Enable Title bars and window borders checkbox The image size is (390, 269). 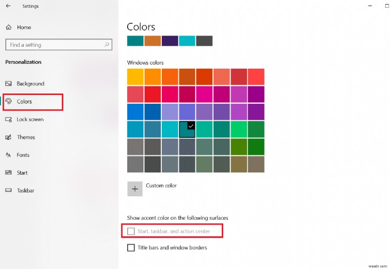pyautogui.click(x=131, y=248)
